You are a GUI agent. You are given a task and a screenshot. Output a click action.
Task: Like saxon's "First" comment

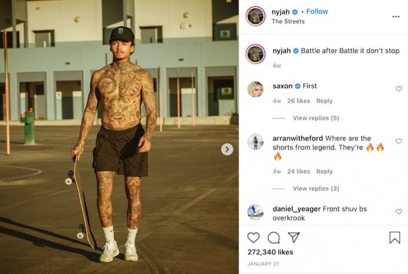point(399,89)
